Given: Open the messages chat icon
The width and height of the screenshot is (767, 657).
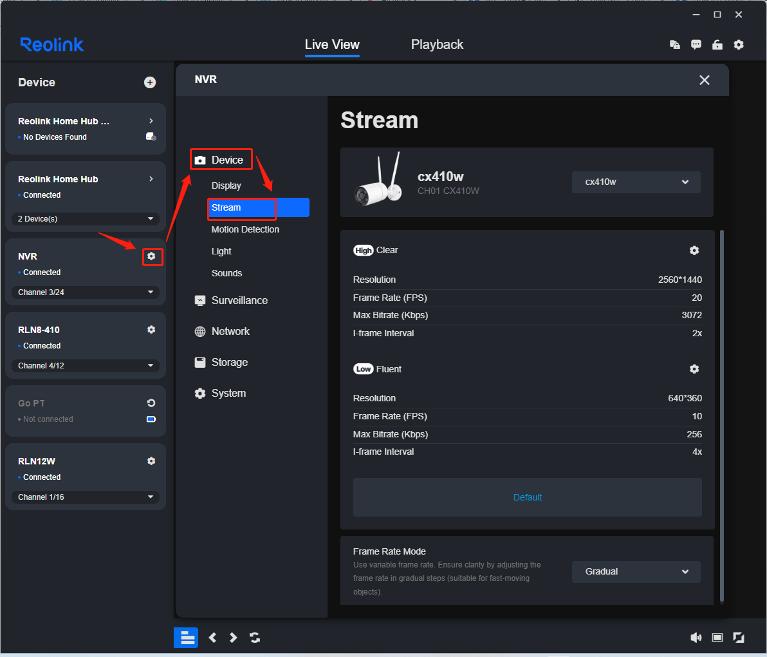Looking at the screenshot, I should (x=696, y=44).
